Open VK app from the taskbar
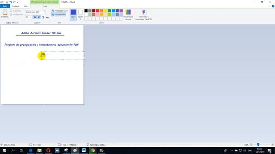Screen dimensions: 275x154 pyautogui.click(x=57, y=150)
